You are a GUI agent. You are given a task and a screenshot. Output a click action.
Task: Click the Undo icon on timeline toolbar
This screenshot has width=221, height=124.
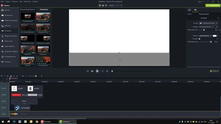pos(1,76)
